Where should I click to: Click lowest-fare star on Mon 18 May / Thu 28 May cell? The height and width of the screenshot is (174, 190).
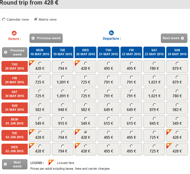click(x=31, y=62)
